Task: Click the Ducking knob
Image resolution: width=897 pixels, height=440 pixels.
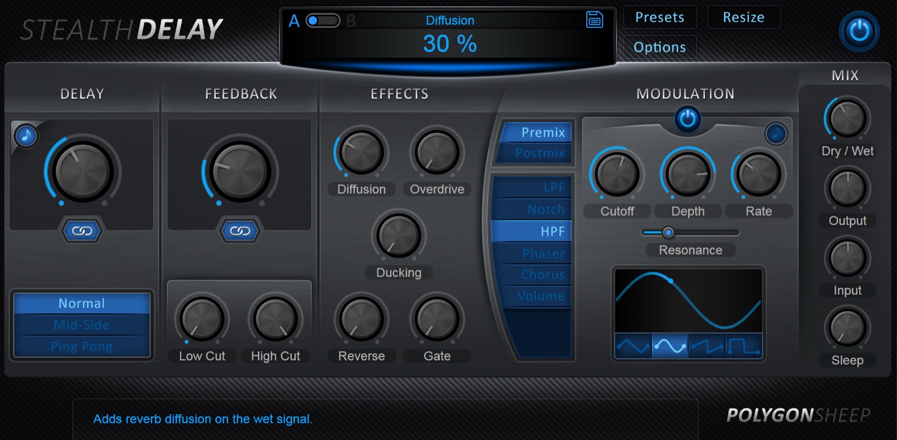Action: click(x=399, y=235)
